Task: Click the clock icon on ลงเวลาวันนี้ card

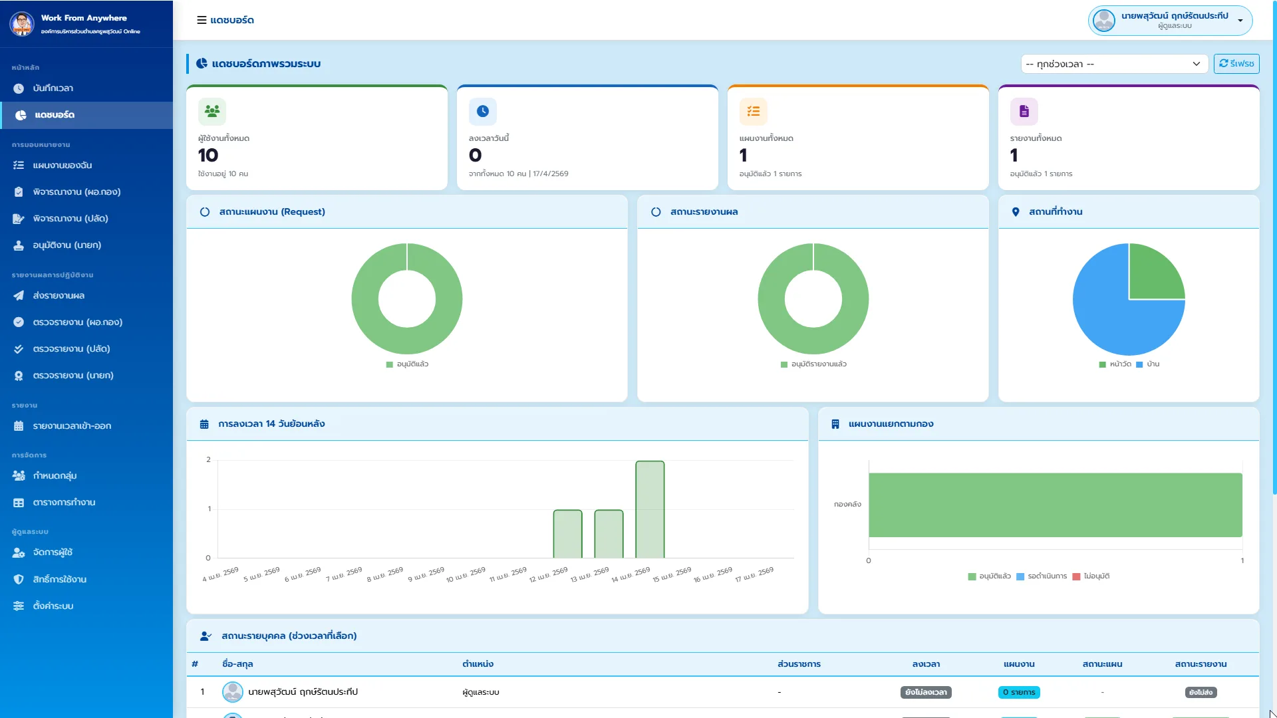Action: [483, 112]
